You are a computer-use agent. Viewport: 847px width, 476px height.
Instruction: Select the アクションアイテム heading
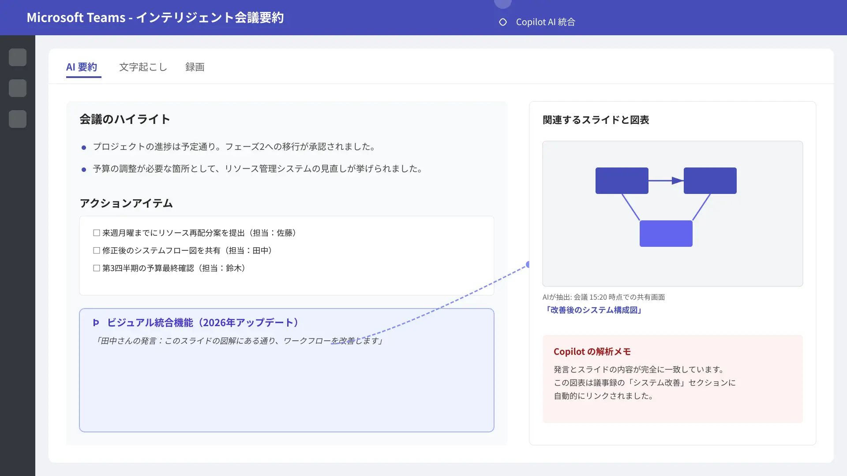[x=126, y=203]
